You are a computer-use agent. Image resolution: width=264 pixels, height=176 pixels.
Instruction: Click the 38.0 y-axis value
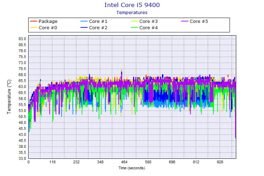coord(22,147)
